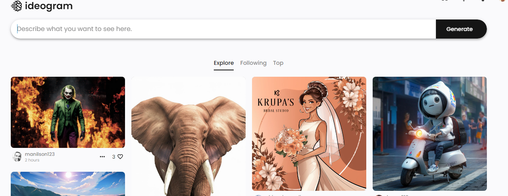Image resolution: width=508 pixels, height=196 pixels.
Task: Focus the prompt description input field
Action: [223, 29]
